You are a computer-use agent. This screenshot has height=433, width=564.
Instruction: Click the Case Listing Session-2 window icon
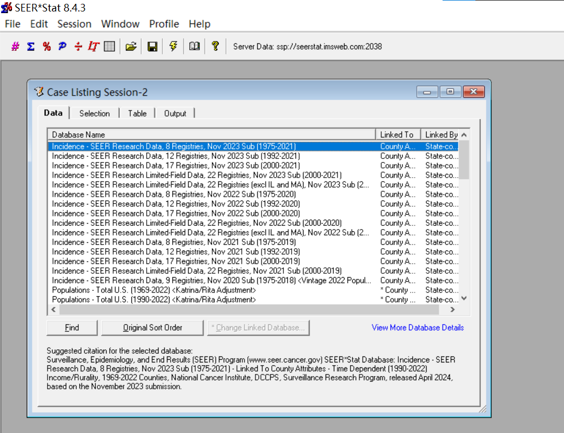(39, 92)
